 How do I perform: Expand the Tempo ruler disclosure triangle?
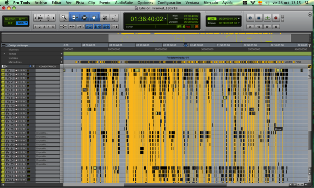pyautogui.click(x=5, y=54)
